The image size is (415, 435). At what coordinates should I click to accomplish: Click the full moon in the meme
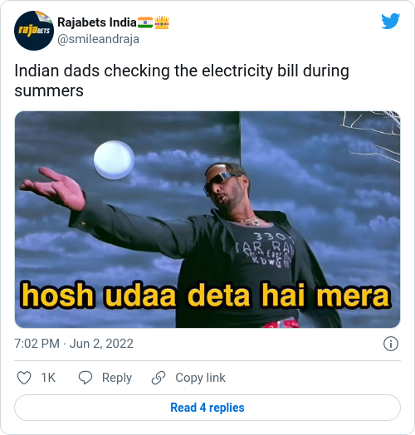coord(114,159)
